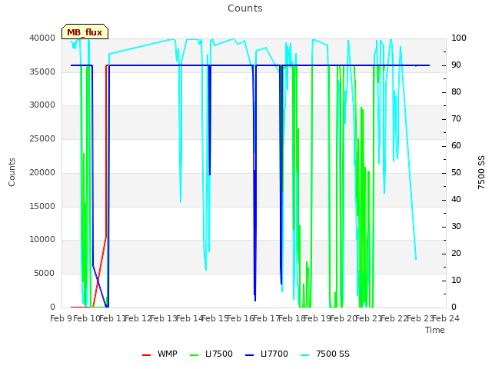The height and width of the screenshot is (369, 492).
Task: Click the 35000 left axis tick label
Action: 42,71
